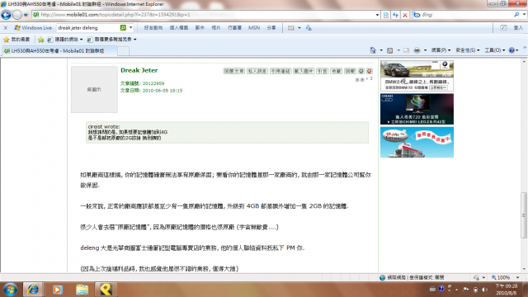Viewport: 528px width, 297px height.
Task: Open the Home button dropdown arrow
Action: coord(381,50)
